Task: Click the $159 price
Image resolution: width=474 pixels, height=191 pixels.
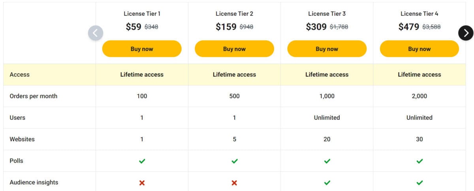Action: coord(226,27)
